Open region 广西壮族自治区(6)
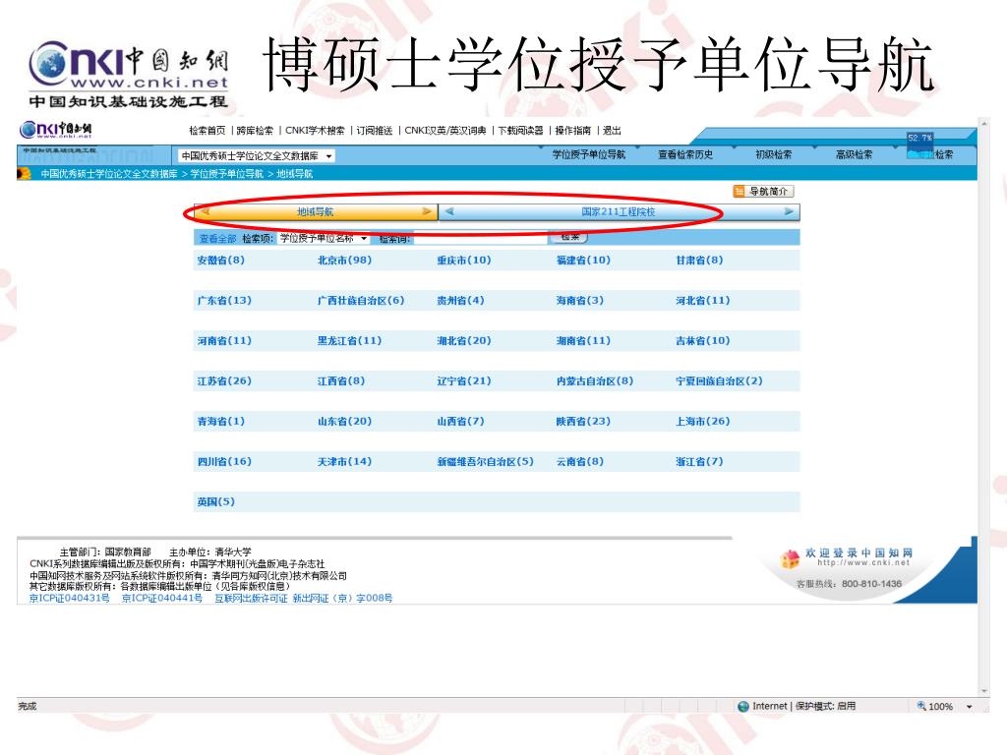The width and height of the screenshot is (1007, 755). [361, 301]
